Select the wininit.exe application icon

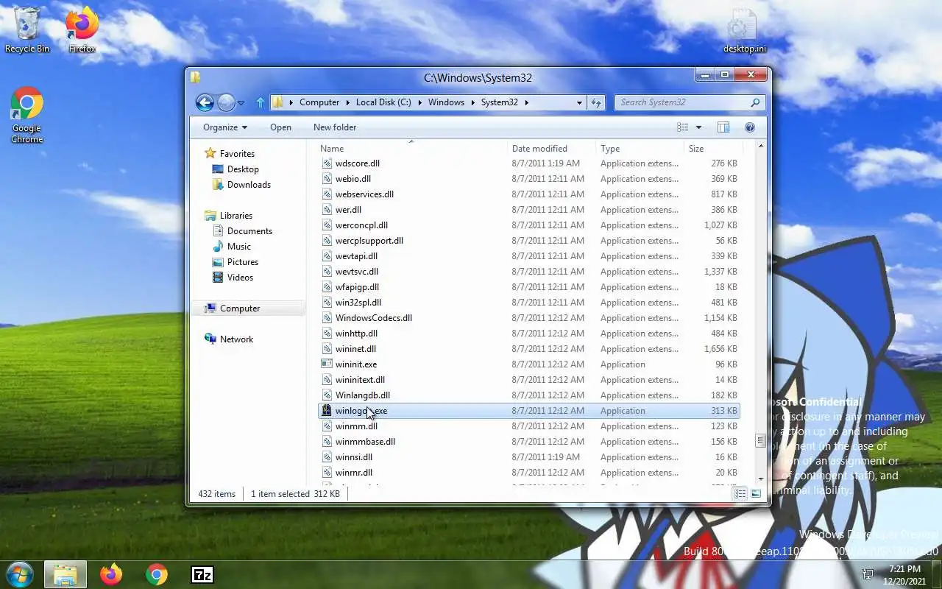(x=327, y=364)
